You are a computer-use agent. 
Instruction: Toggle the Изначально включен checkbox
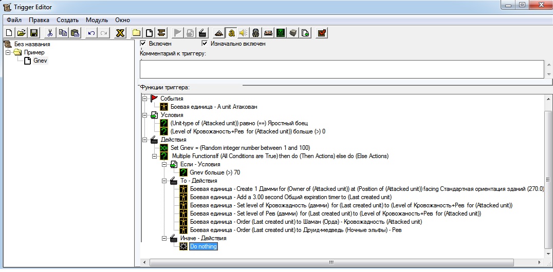point(205,44)
